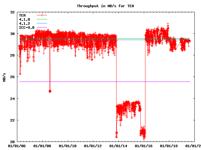This screenshot has height=150, width=201.
Task: Click the red TEA legend line sample
Action: [x=42, y=15]
